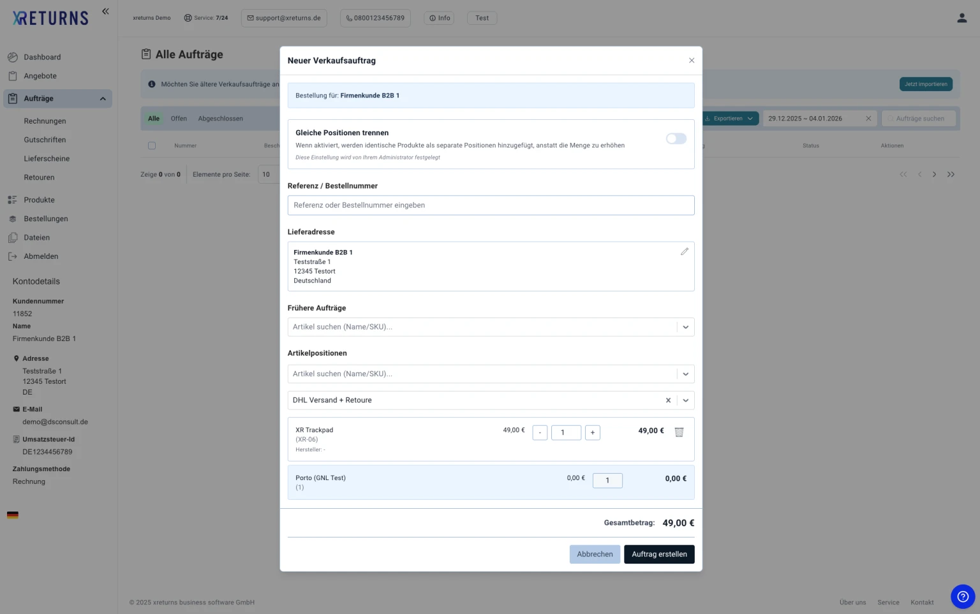Check the select-all checkbox in table header

click(x=152, y=146)
